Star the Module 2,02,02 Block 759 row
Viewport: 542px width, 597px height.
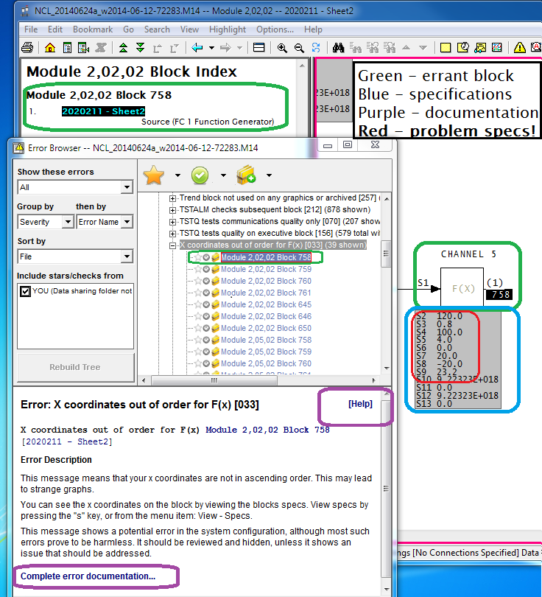pyautogui.click(x=198, y=269)
